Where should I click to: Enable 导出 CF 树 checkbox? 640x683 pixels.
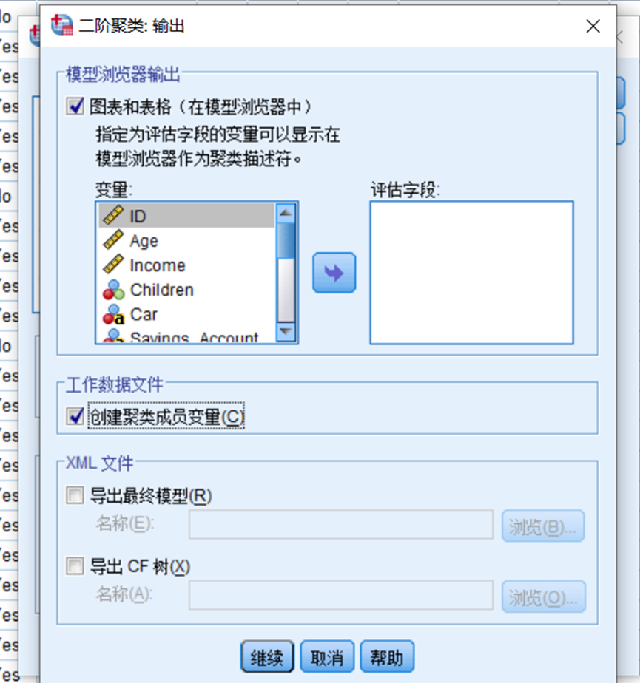[75, 566]
